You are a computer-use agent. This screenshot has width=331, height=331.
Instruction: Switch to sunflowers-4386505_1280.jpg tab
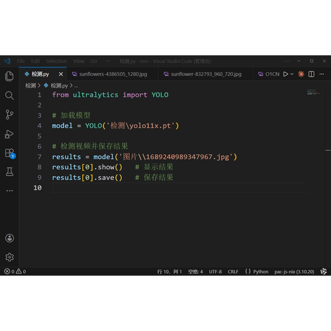[113, 74]
